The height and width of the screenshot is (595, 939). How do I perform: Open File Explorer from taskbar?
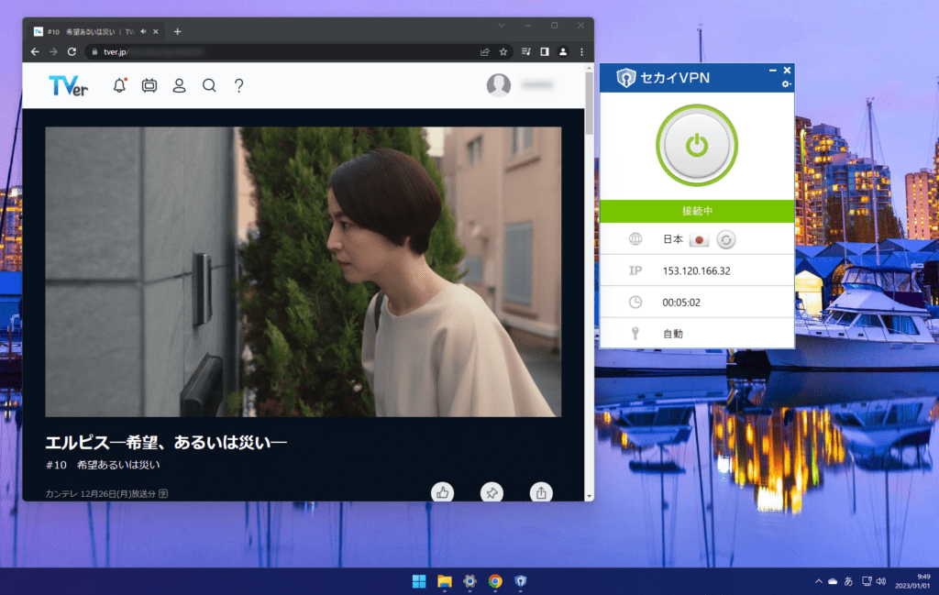(445, 580)
